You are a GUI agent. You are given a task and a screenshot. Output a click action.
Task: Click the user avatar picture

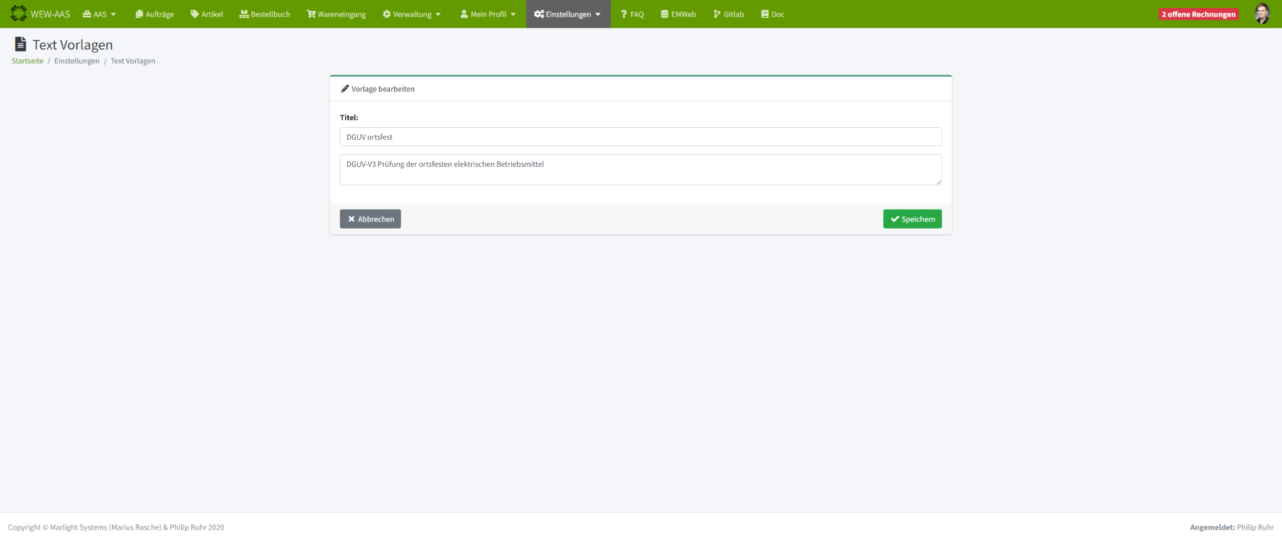tap(1262, 14)
